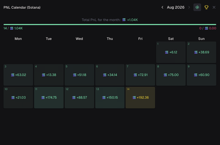Select the day 6 cell with +34.14

110,75
